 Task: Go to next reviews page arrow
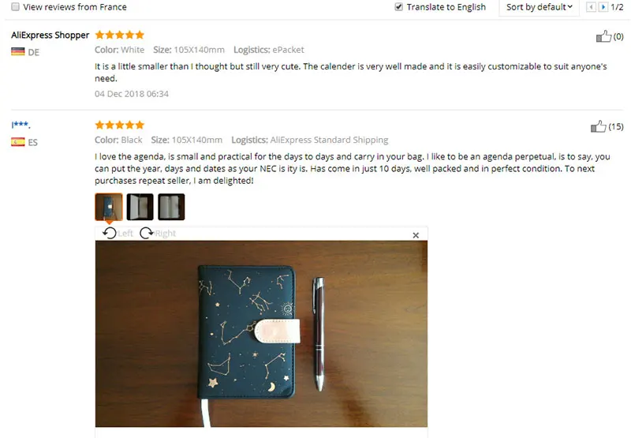pos(603,7)
